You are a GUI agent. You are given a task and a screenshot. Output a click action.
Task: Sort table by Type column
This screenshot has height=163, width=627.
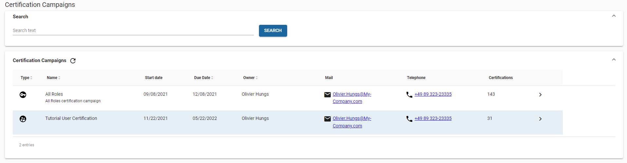pos(26,78)
